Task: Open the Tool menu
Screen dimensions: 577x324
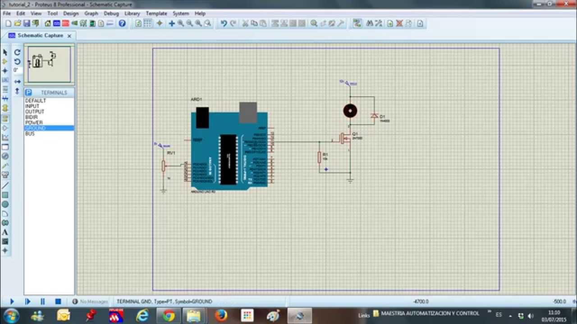Action: click(52, 13)
